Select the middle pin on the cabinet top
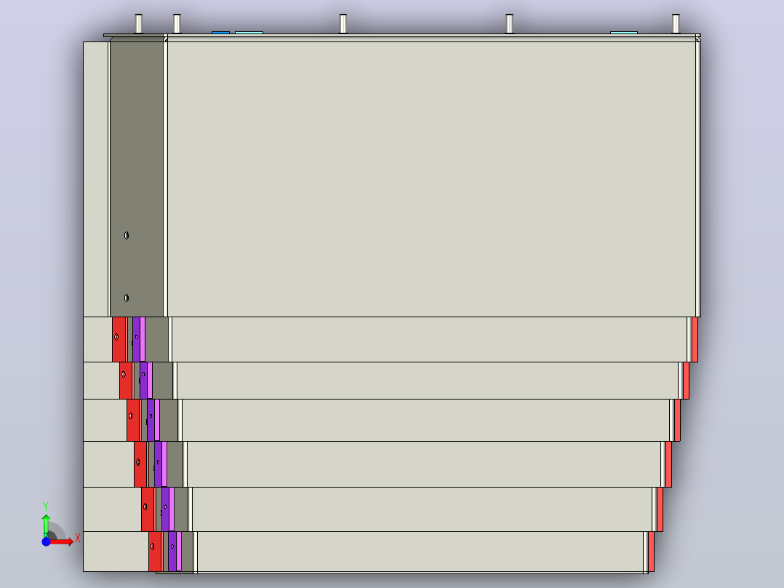This screenshot has height=588, width=784. tap(343, 23)
